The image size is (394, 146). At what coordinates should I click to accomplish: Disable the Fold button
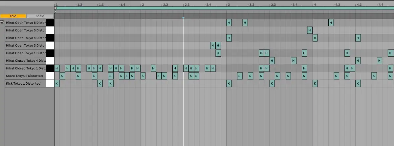tap(13, 16)
